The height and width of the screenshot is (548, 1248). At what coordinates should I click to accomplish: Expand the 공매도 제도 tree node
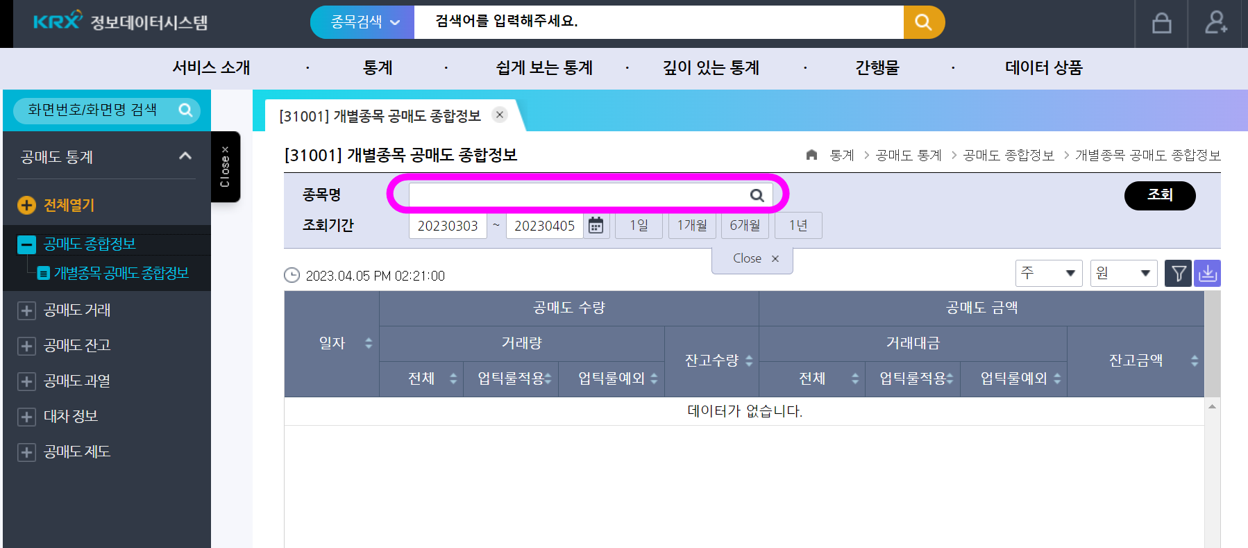point(26,452)
